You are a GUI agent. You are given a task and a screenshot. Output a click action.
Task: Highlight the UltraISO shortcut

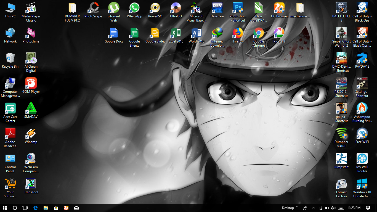[176, 8]
